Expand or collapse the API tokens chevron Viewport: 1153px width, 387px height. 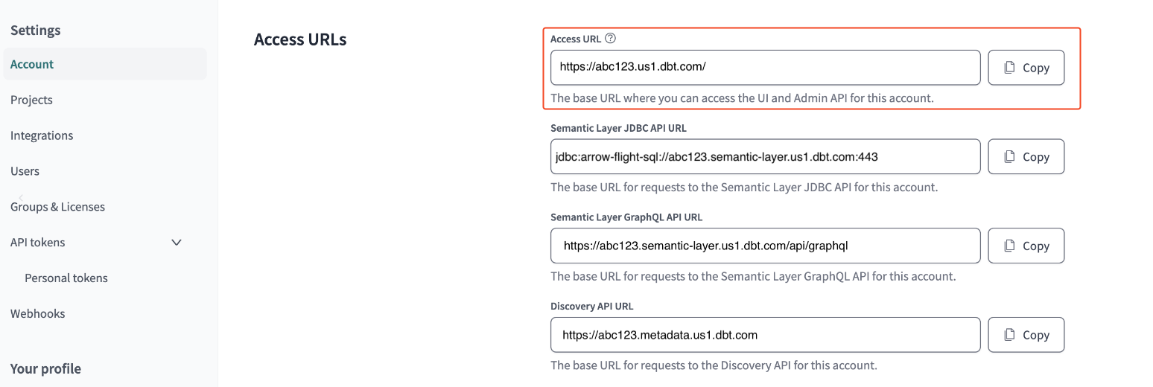coord(177,243)
